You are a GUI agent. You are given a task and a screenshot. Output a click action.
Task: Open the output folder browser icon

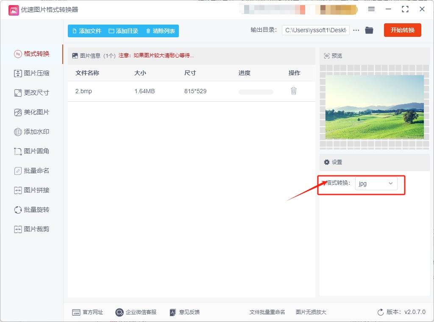coord(369,30)
